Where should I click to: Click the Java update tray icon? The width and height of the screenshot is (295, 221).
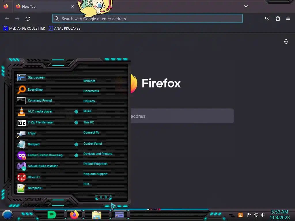point(241,215)
